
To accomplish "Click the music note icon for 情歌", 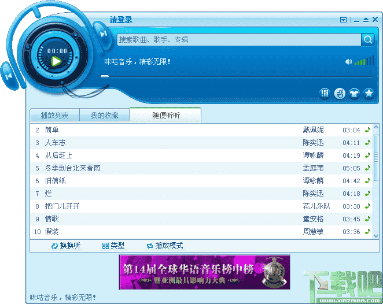I will (367, 219).
